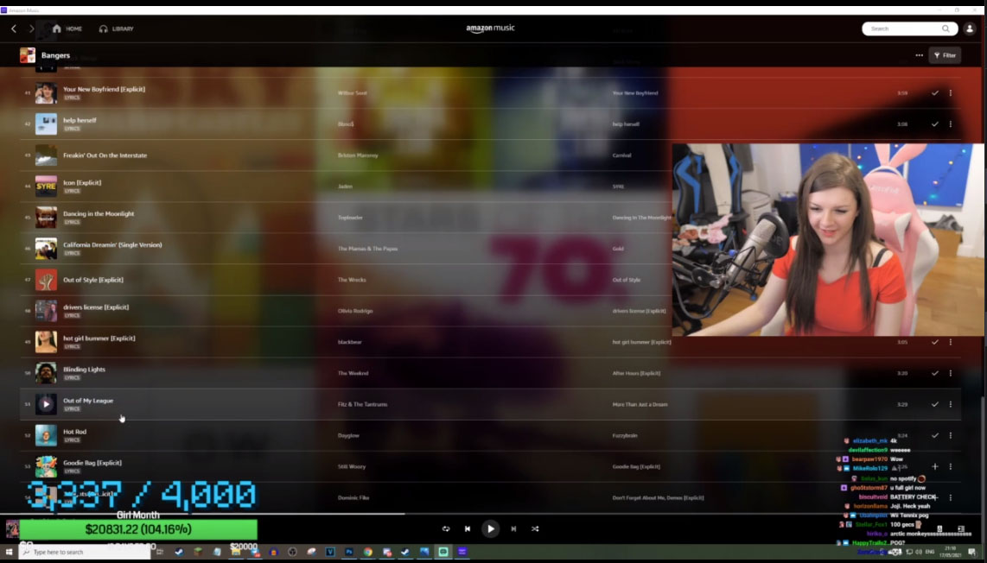Toggle the repeat playback control
Image resolution: width=987 pixels, height=563 pixels.
(x=446, y=529)
